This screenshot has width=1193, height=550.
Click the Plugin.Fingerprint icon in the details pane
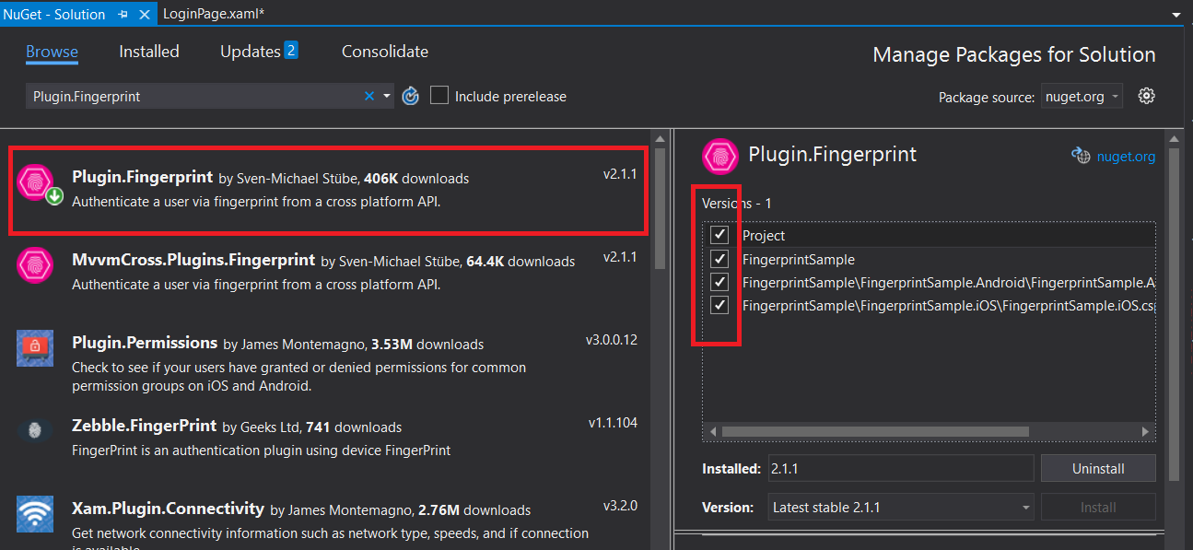point(720,156)
